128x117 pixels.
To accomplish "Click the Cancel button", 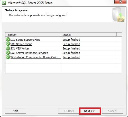I will [x=113, y=111].
